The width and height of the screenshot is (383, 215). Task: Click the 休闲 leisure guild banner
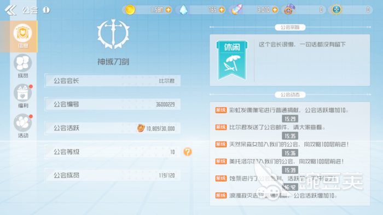click(232, 60)
